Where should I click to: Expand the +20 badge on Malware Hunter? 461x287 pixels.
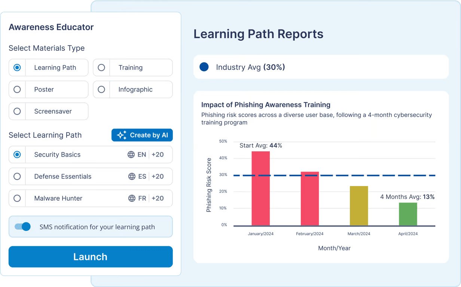pos(159,198)
